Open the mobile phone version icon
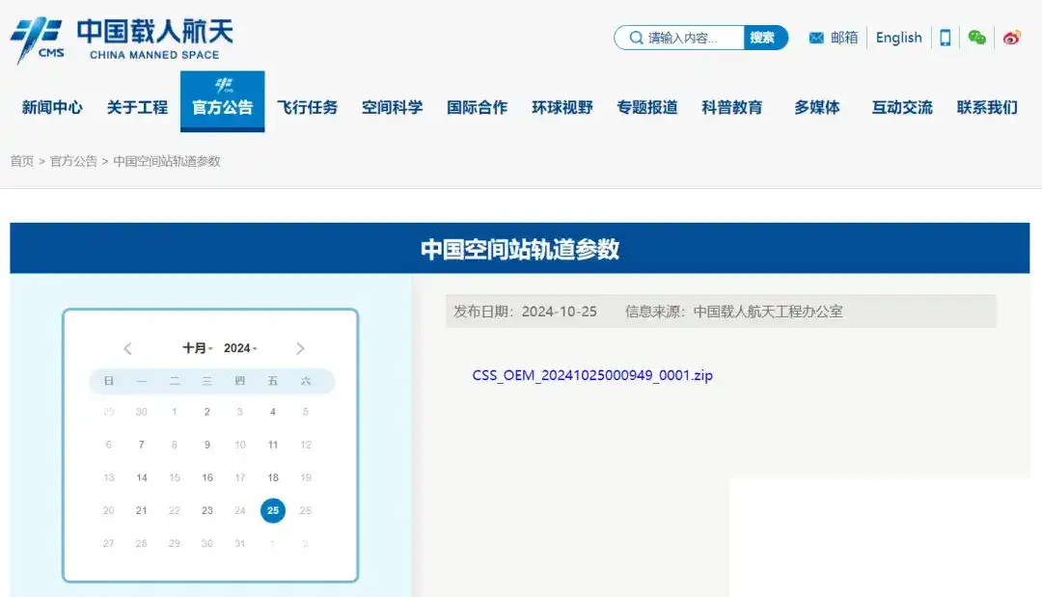1042x597 pixels. point(945,38)
